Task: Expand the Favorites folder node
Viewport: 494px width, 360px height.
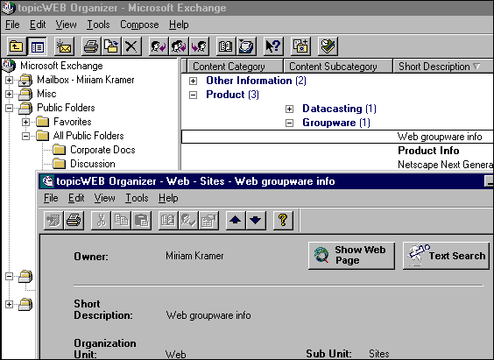Action: (25, 122)
